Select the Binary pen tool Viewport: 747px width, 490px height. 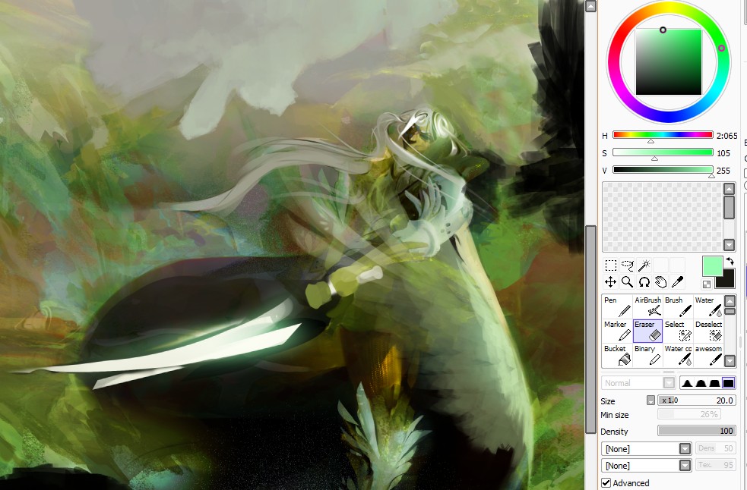(647, 356)
